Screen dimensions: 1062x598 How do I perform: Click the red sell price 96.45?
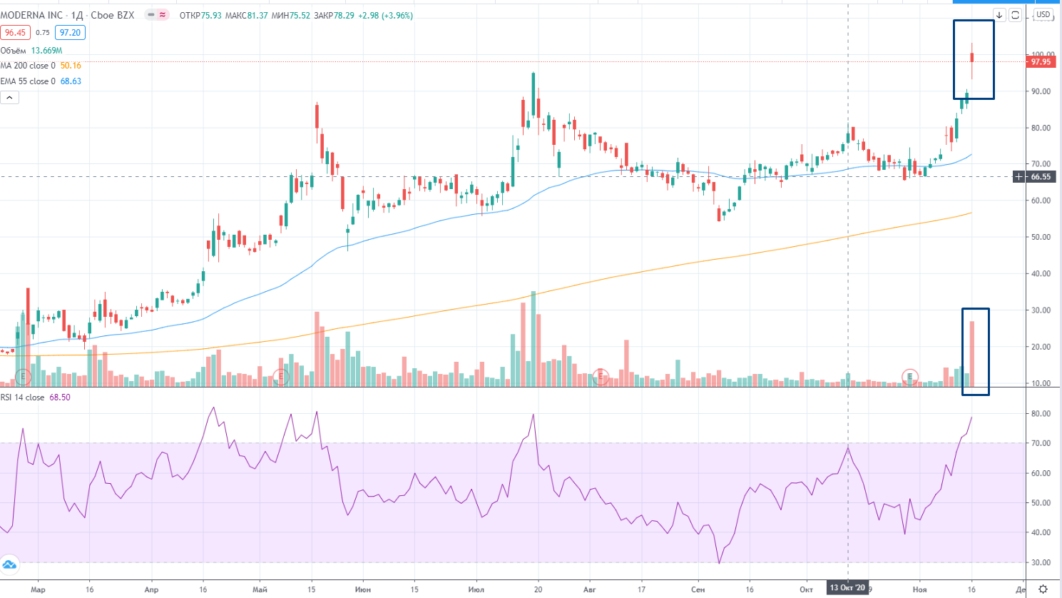15,32
